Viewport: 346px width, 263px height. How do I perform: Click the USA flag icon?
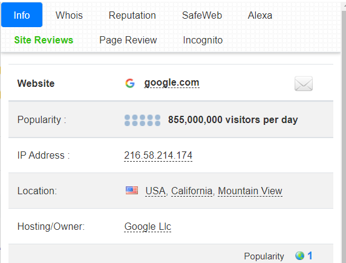tap(132, 191)
